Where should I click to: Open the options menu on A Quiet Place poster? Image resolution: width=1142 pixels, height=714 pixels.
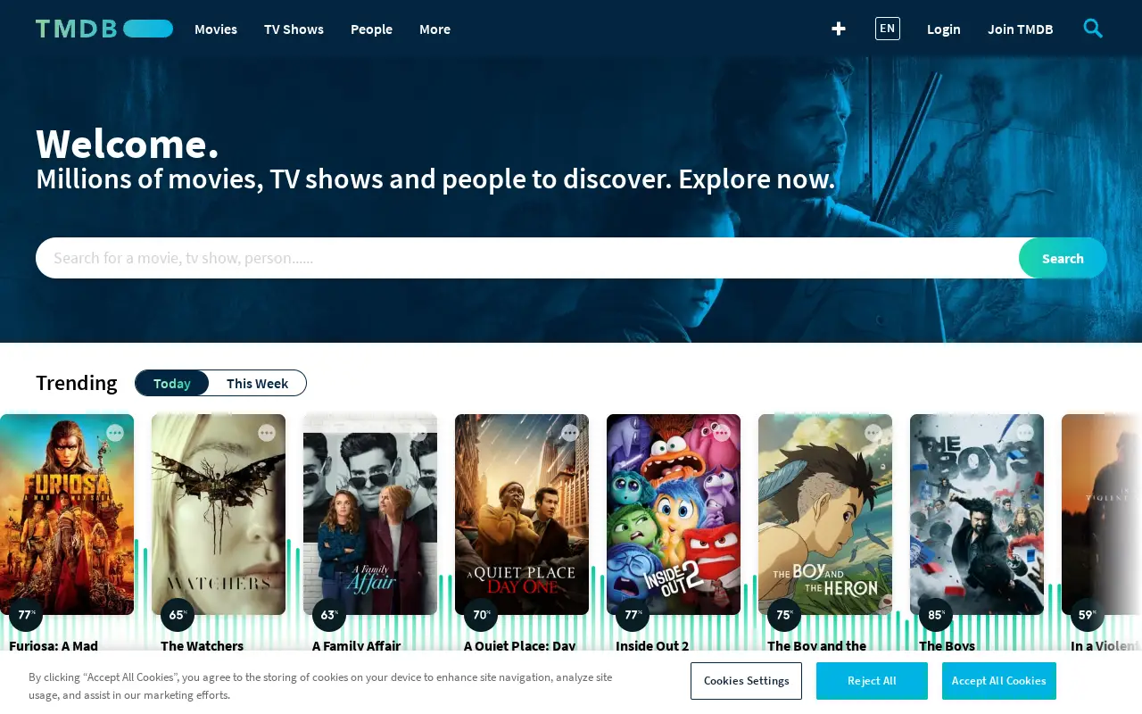tap(570, 433)
